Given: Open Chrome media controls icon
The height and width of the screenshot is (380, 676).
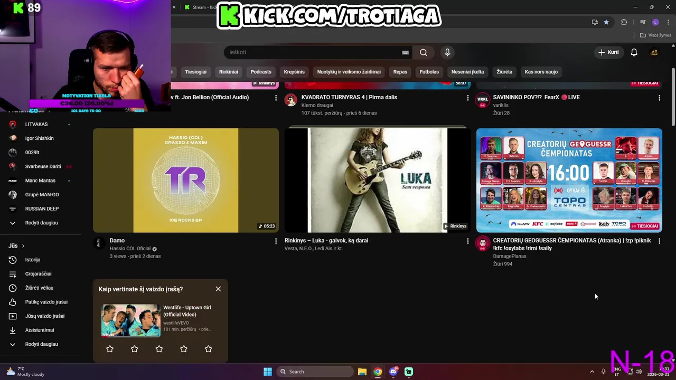Looking at the screenshot, I should 643,22.
